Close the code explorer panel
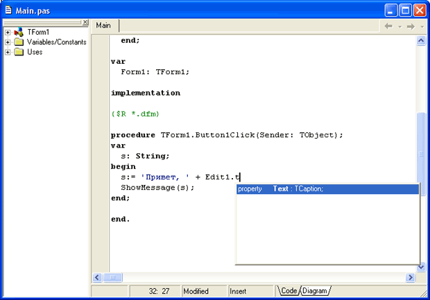Viewport: 430px width, 300px height. [x=85, y=22]
